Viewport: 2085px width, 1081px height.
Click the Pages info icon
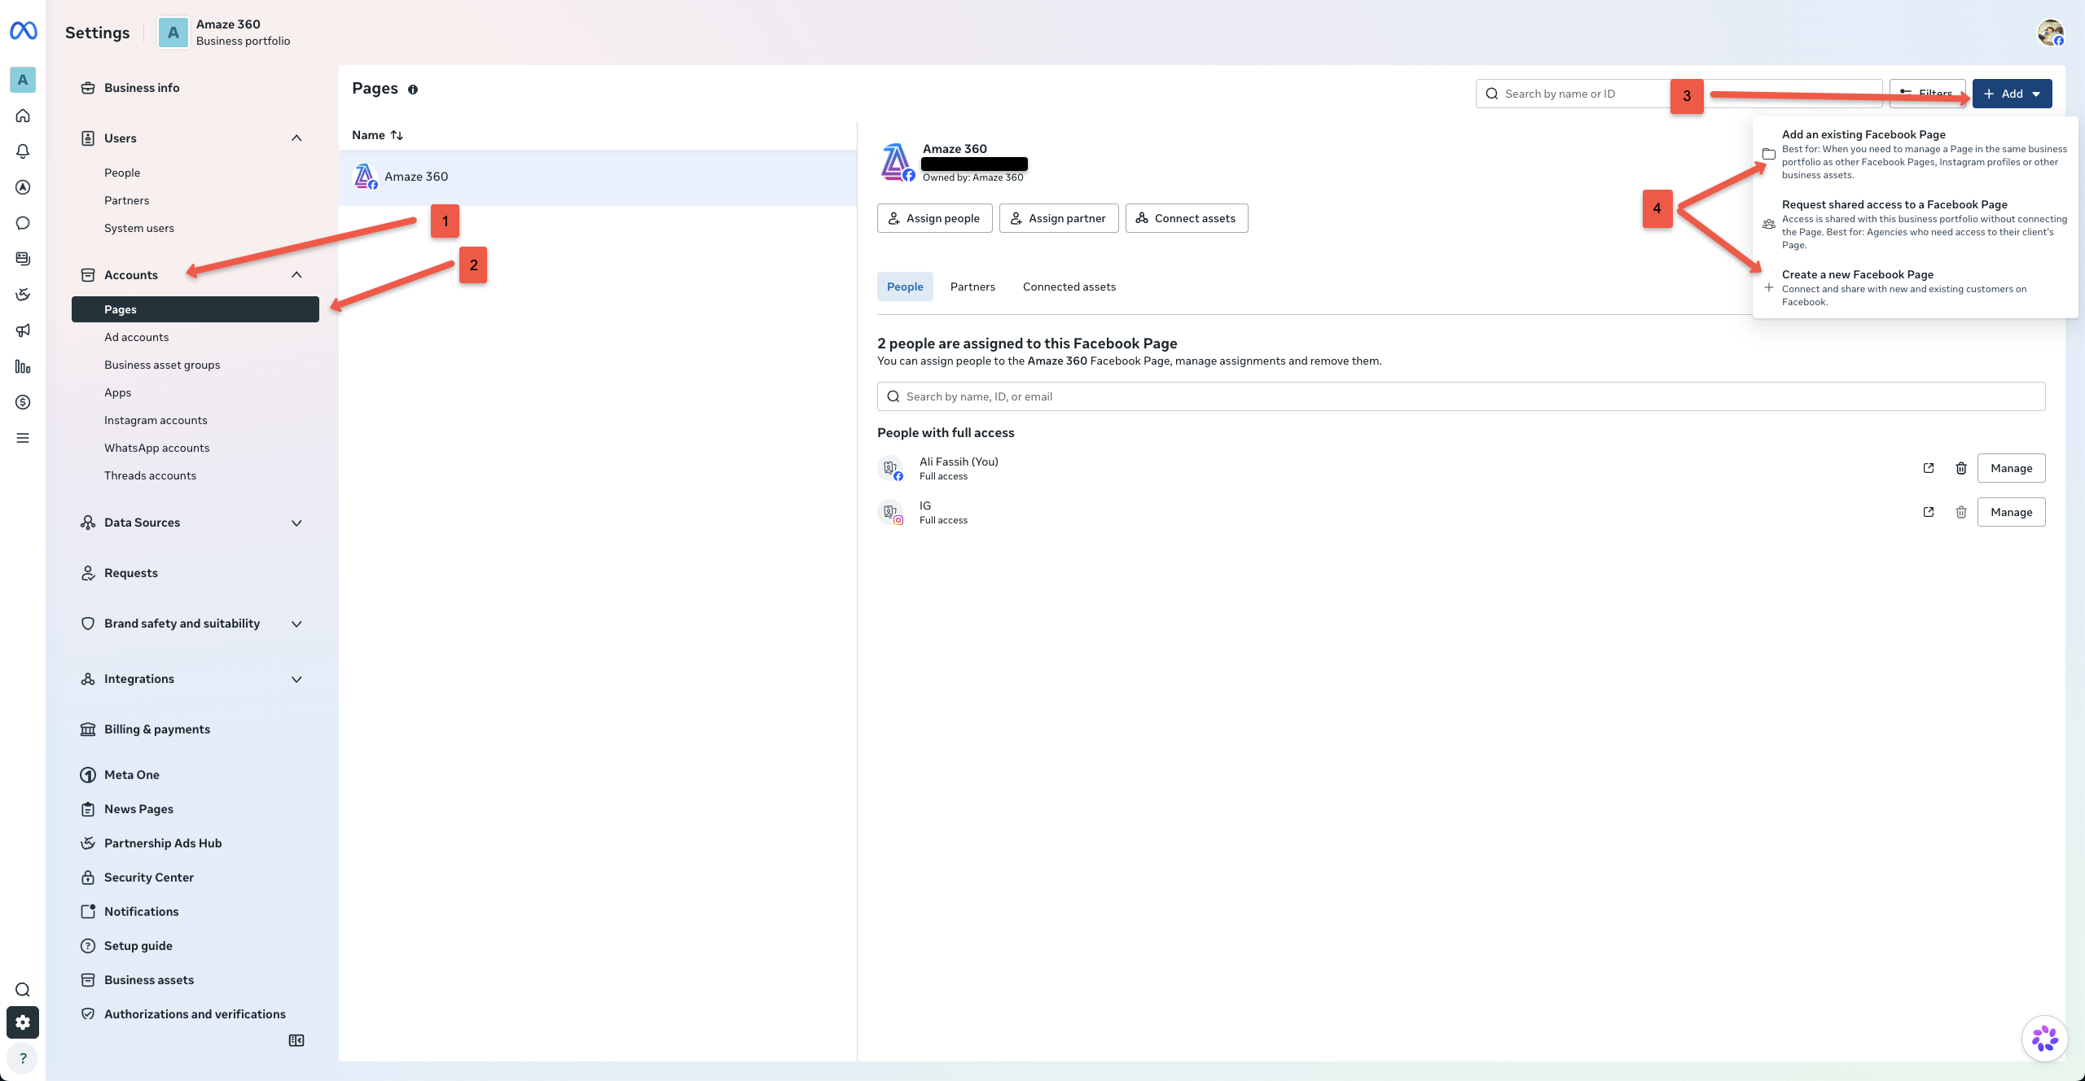pyautogui.click(x=413, y=90)
